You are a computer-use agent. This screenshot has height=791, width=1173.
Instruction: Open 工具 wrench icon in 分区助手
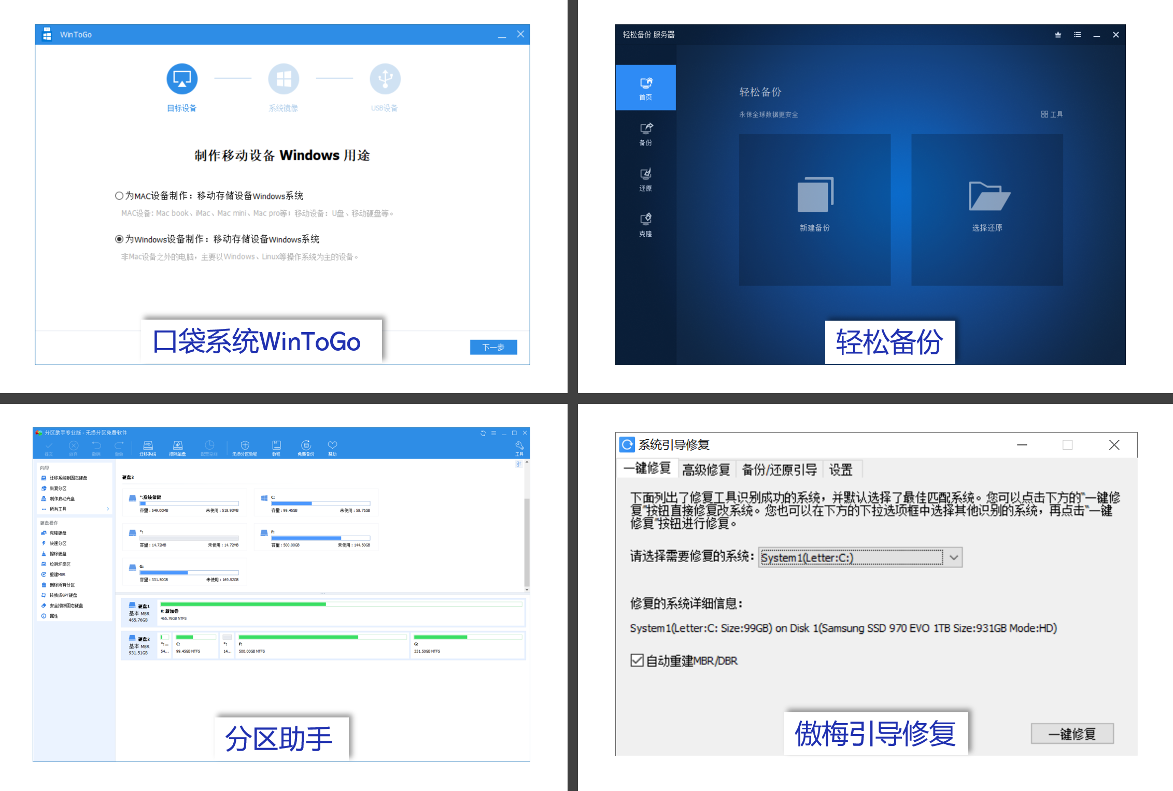519,448
